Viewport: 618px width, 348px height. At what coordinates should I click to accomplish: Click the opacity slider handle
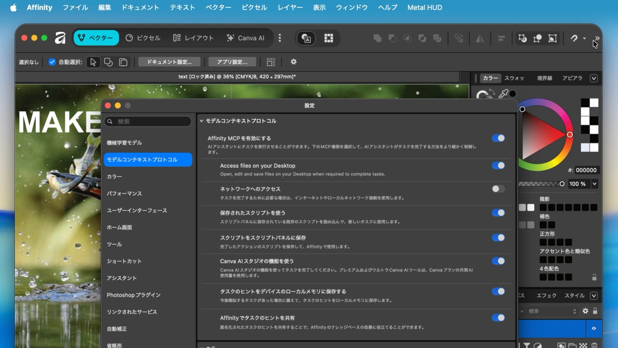click(562, 184)
